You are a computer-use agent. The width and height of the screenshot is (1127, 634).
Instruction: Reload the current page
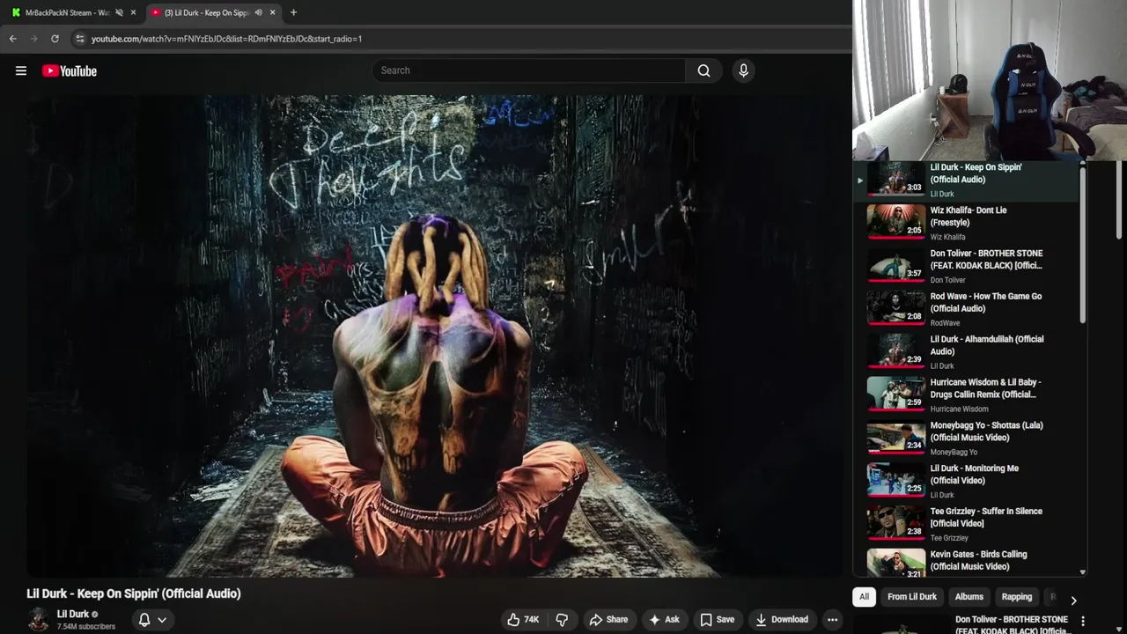coord(55,39)
